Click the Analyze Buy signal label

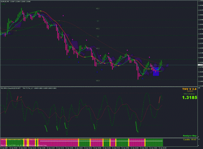(x=190, y=136)
